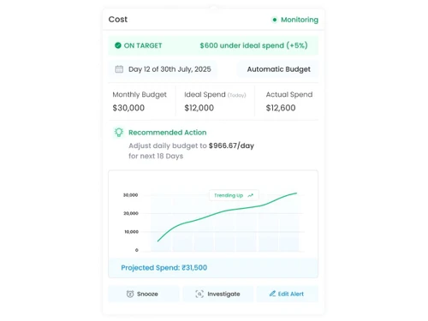Click the 'Cost' card title
The width and height of the screenshot is (428, 321).
tap(118, 19)
